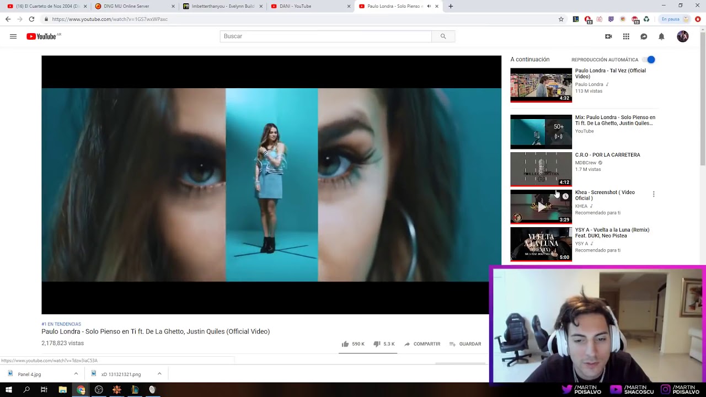Open OBS Studio from the taskbar

(x=99, y=390)
